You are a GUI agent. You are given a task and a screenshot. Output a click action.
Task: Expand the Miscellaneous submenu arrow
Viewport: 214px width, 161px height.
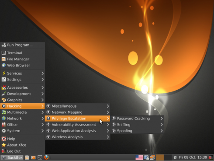108,106
